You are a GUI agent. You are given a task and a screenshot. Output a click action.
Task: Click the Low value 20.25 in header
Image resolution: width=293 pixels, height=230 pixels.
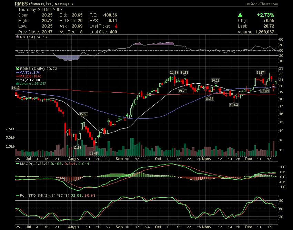coord(47,26)
